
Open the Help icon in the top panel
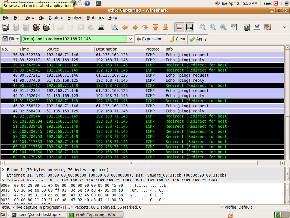[x=87, y=3]
